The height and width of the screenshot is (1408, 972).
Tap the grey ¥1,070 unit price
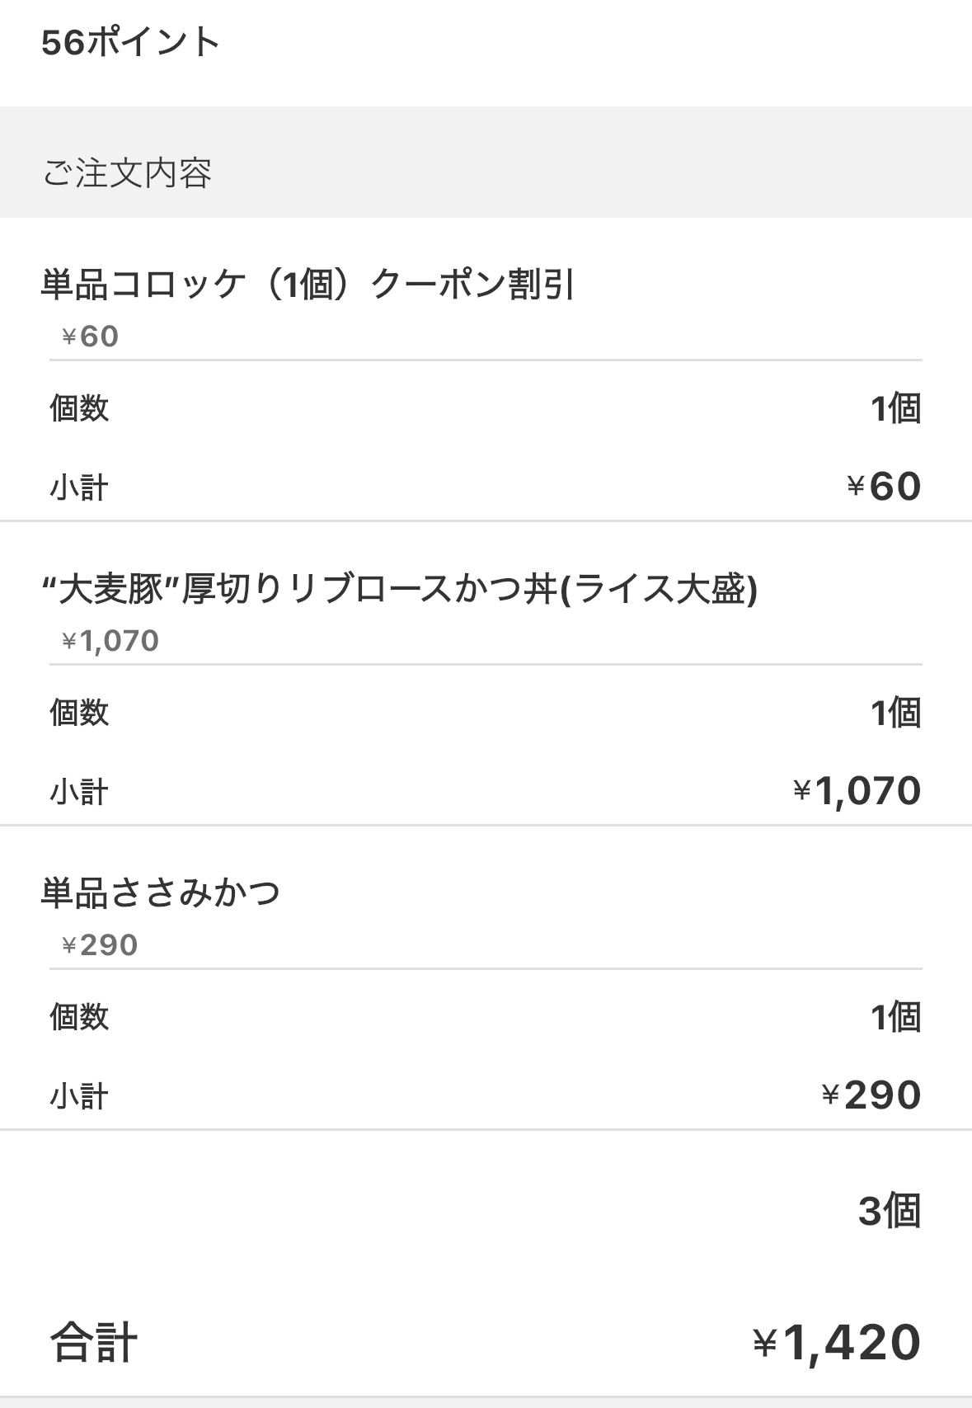110,641
